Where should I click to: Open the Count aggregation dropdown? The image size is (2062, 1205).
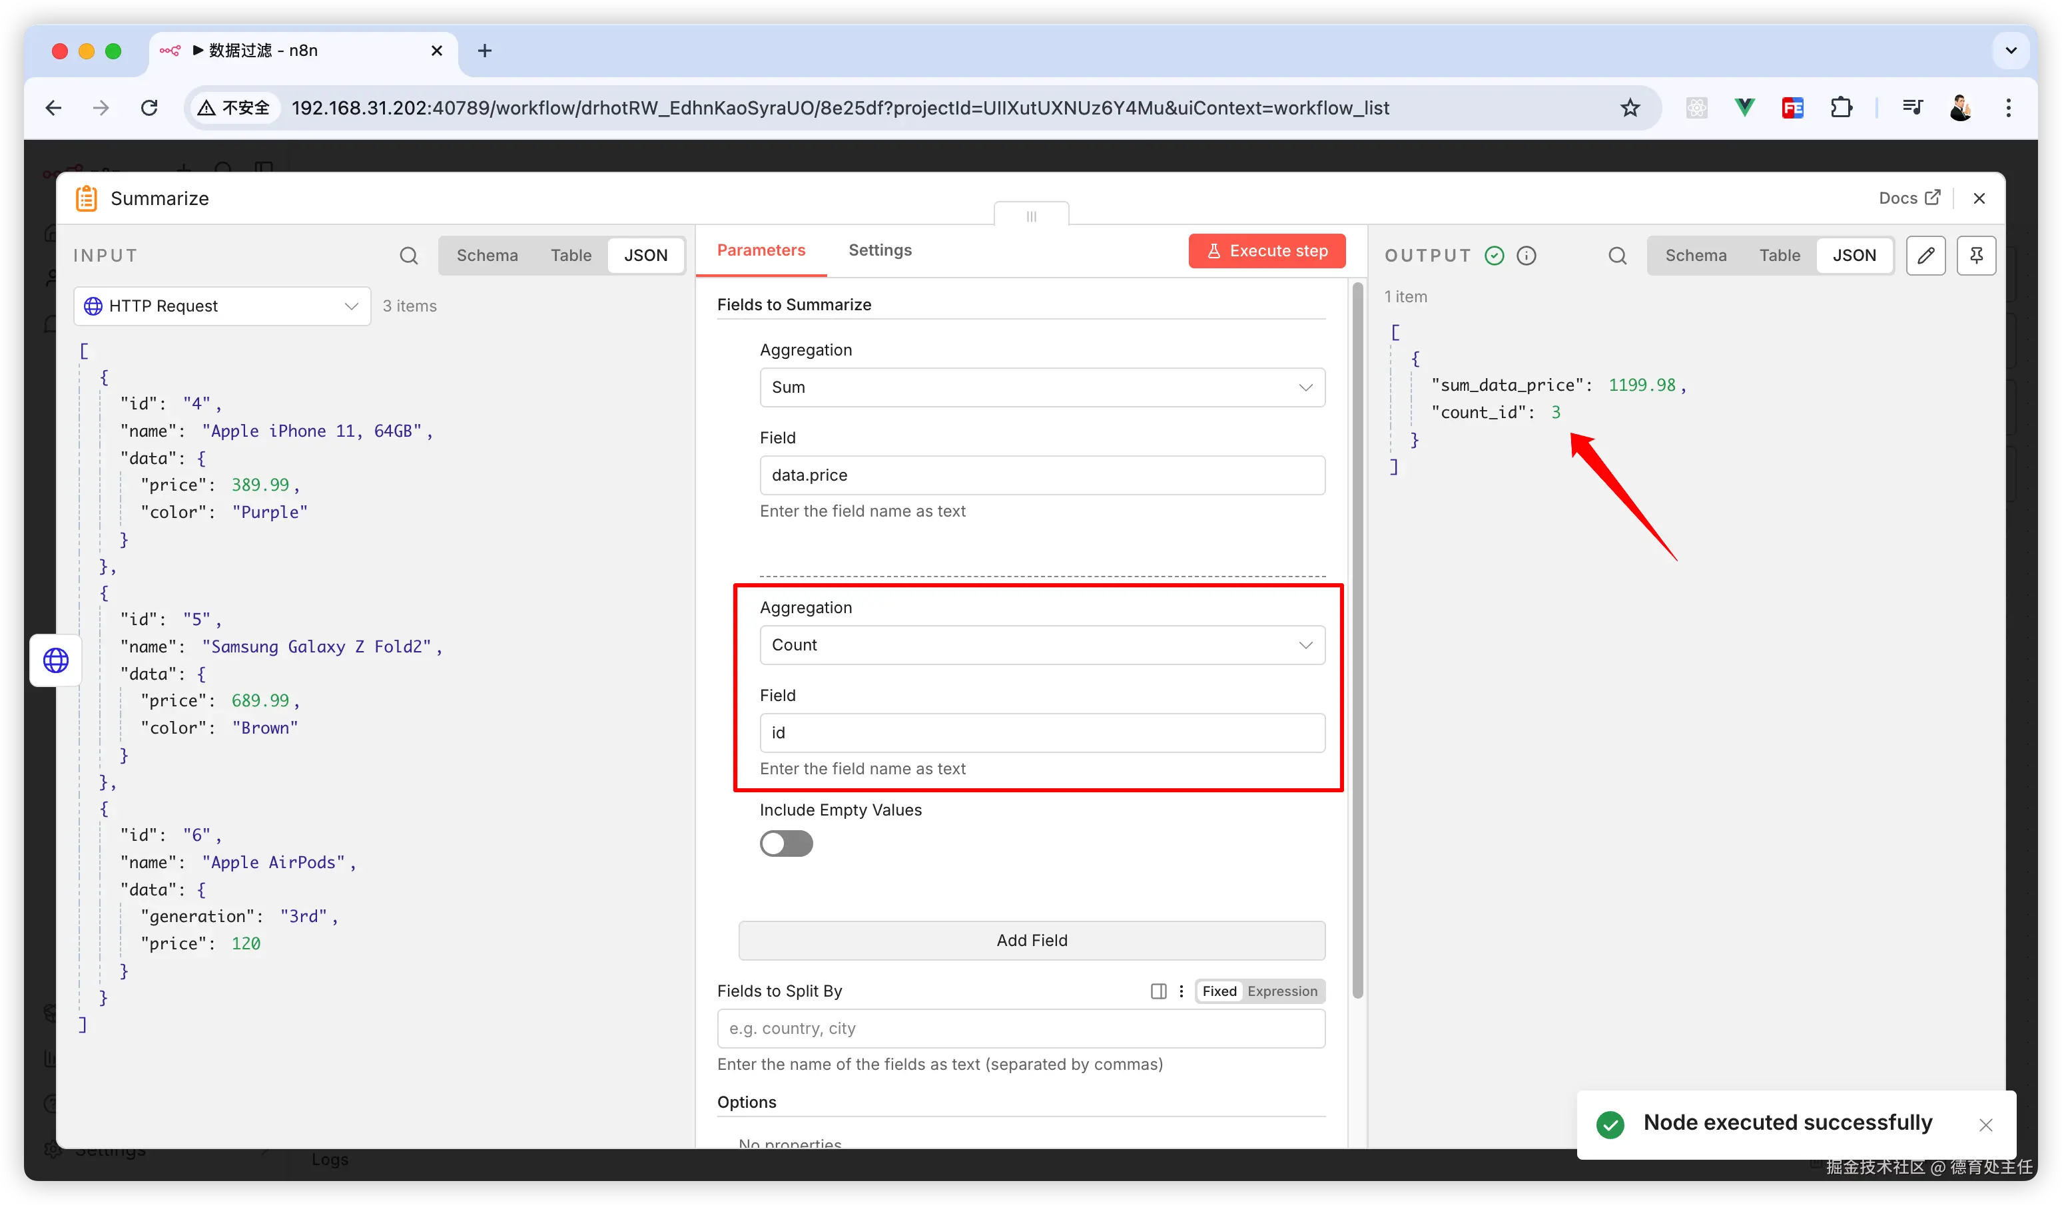coord(1042,646)
